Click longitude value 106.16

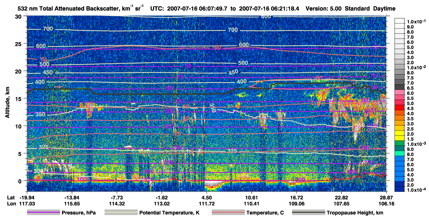[386, 204]
